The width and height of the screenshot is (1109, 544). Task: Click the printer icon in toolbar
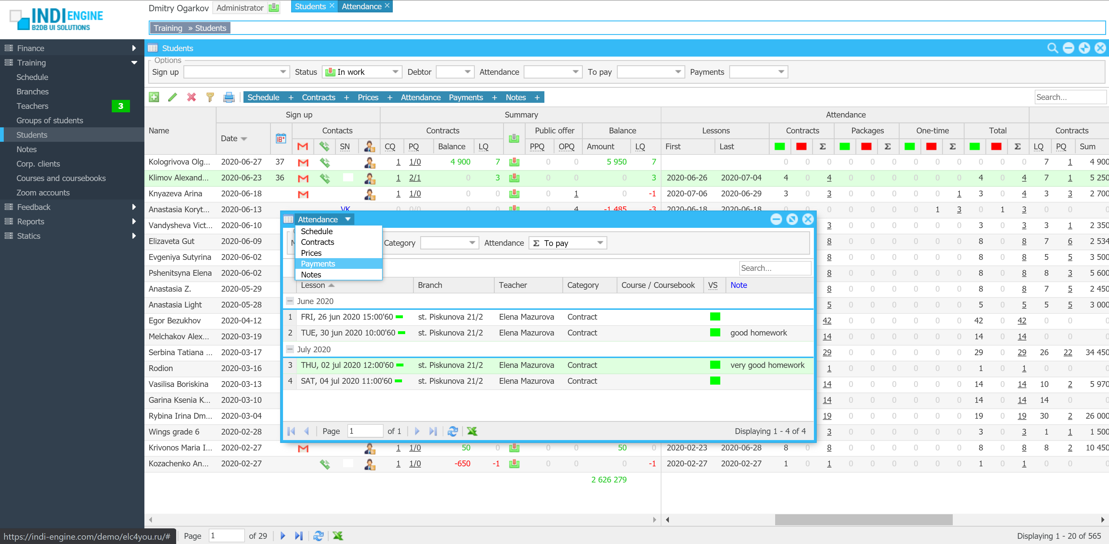(x=229, y=97)
